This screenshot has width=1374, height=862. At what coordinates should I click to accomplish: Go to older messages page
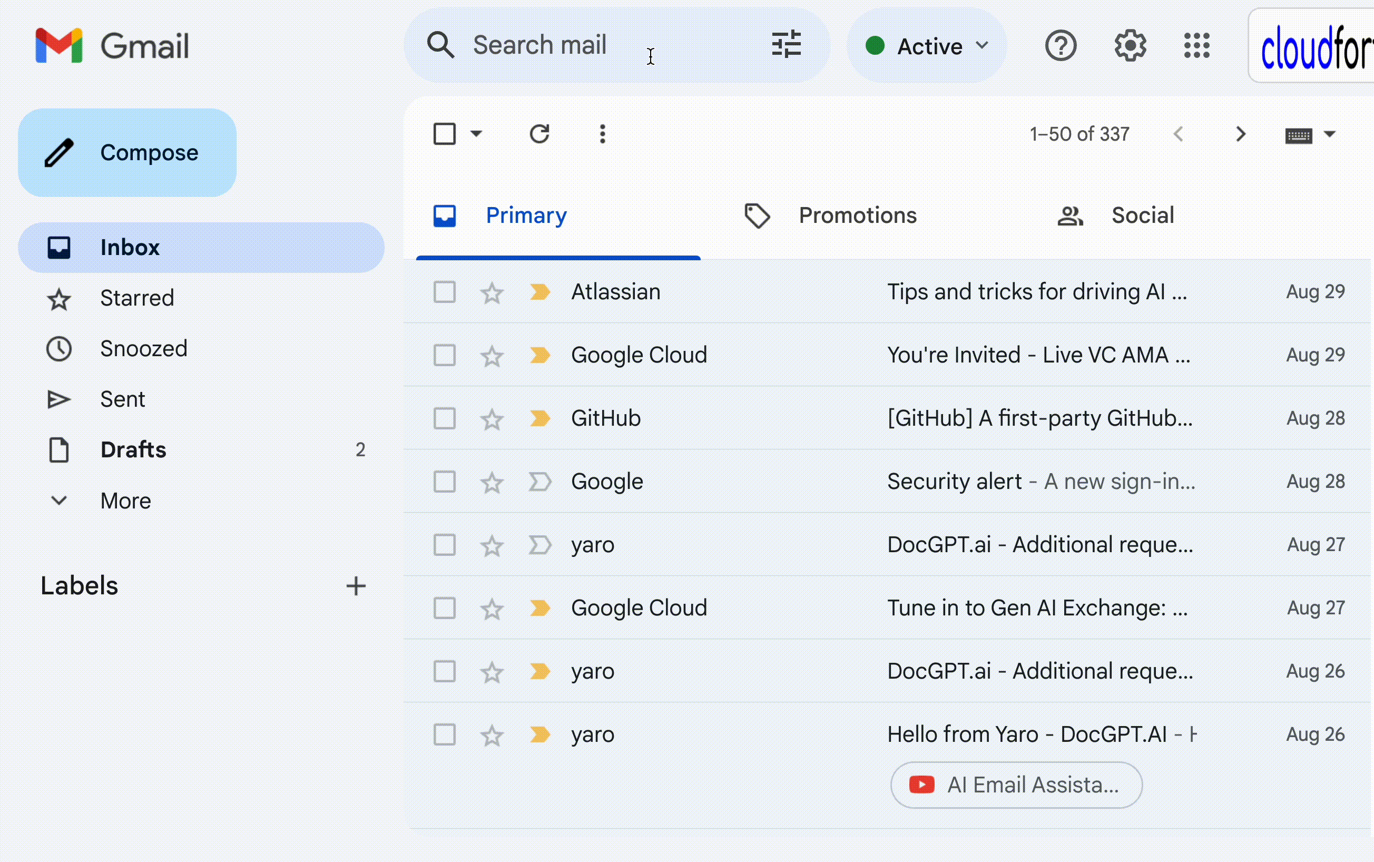tap(1241, 134)
